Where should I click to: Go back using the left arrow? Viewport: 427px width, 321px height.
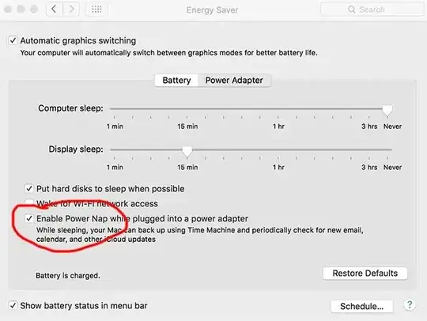[55, 9]
